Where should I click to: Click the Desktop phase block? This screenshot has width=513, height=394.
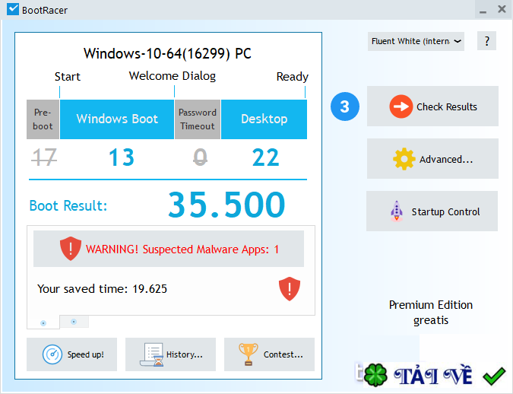(264, 119)
